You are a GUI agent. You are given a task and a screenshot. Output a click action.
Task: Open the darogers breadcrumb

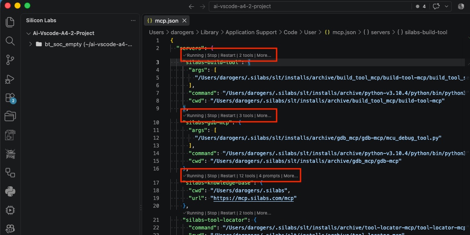tap(182, 32)
